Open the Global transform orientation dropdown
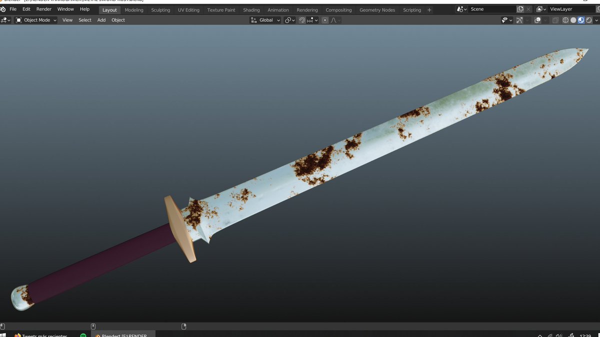 265,20
